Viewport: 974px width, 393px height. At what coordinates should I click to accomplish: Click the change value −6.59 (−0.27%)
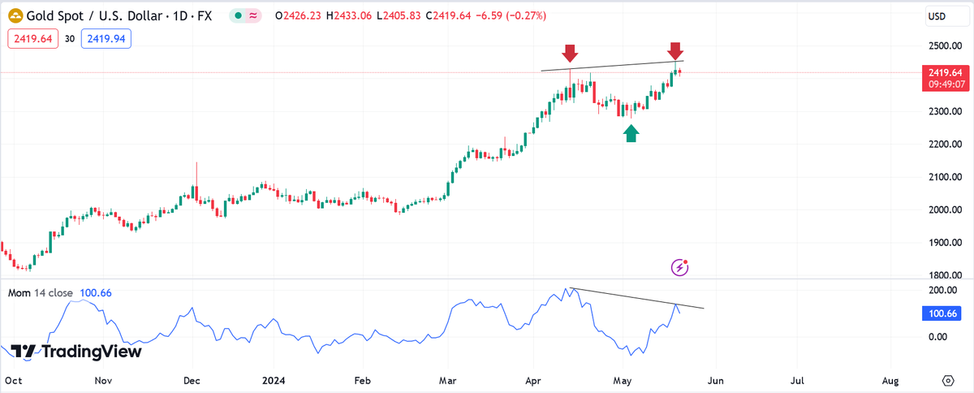(511, 15)
